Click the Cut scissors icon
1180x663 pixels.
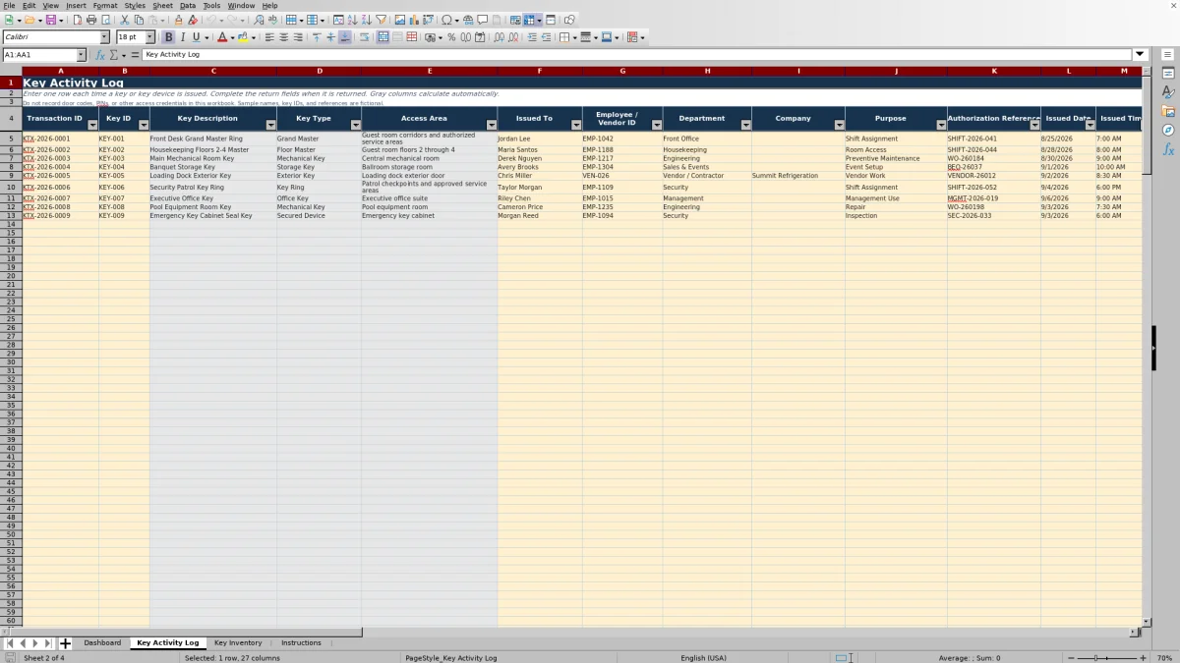125,20
